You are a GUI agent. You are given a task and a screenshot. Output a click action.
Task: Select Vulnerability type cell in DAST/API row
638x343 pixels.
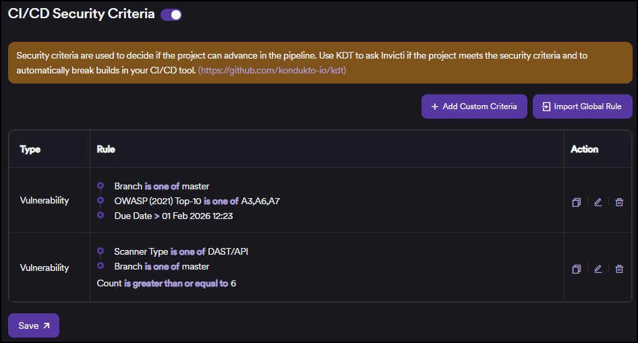pos(45,268)
